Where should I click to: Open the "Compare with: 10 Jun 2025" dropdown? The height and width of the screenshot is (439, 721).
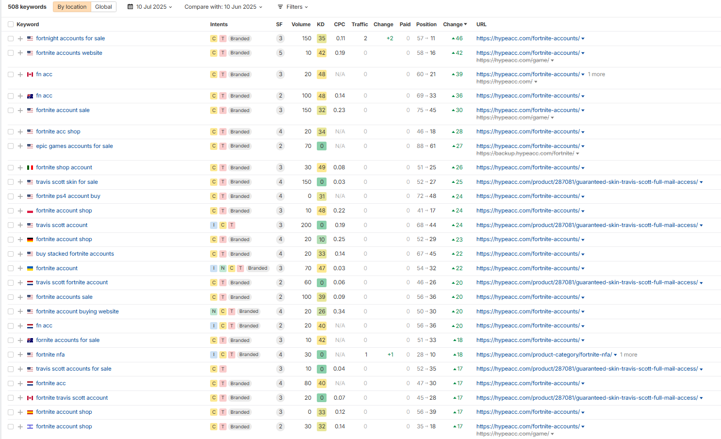[x=223, y=7]
